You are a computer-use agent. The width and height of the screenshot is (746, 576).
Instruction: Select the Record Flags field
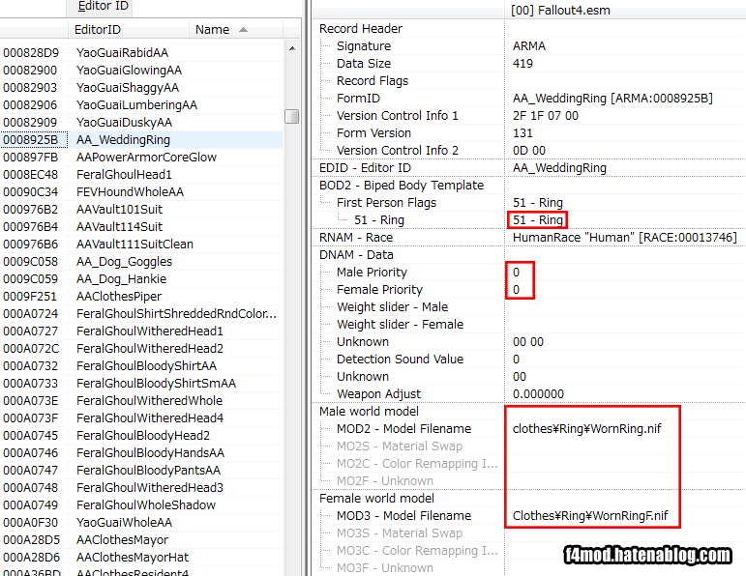coord(373,81)
